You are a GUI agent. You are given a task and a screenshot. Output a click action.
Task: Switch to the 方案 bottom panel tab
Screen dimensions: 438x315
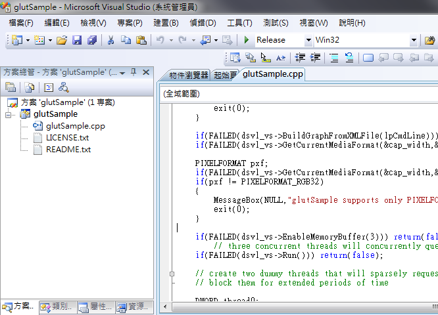[19, 306]
